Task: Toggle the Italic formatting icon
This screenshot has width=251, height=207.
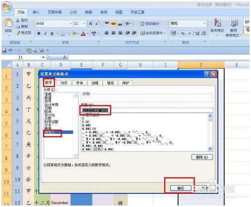Action: pos(45,34)
